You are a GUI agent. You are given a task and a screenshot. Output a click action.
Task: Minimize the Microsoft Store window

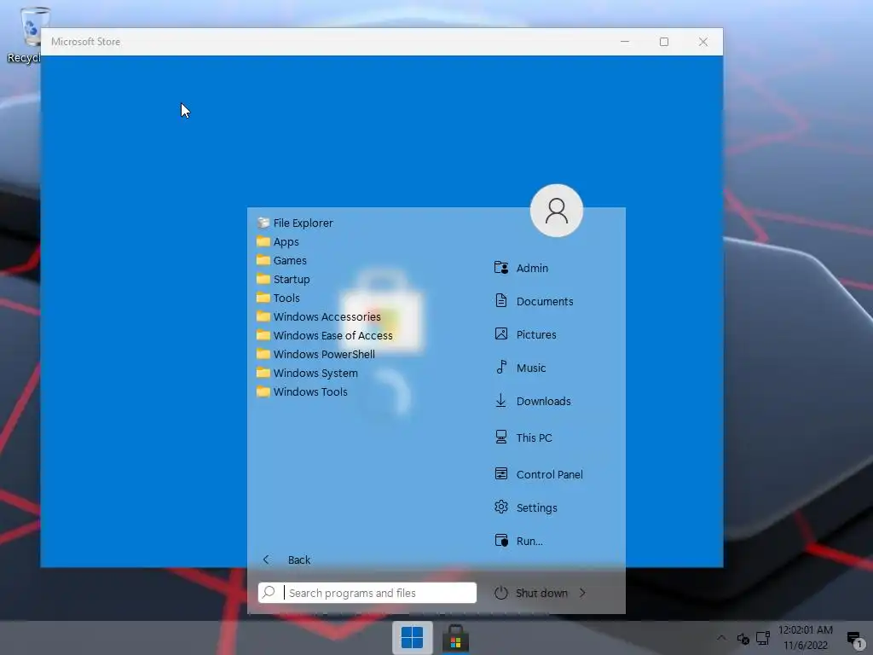click(625, 42)
